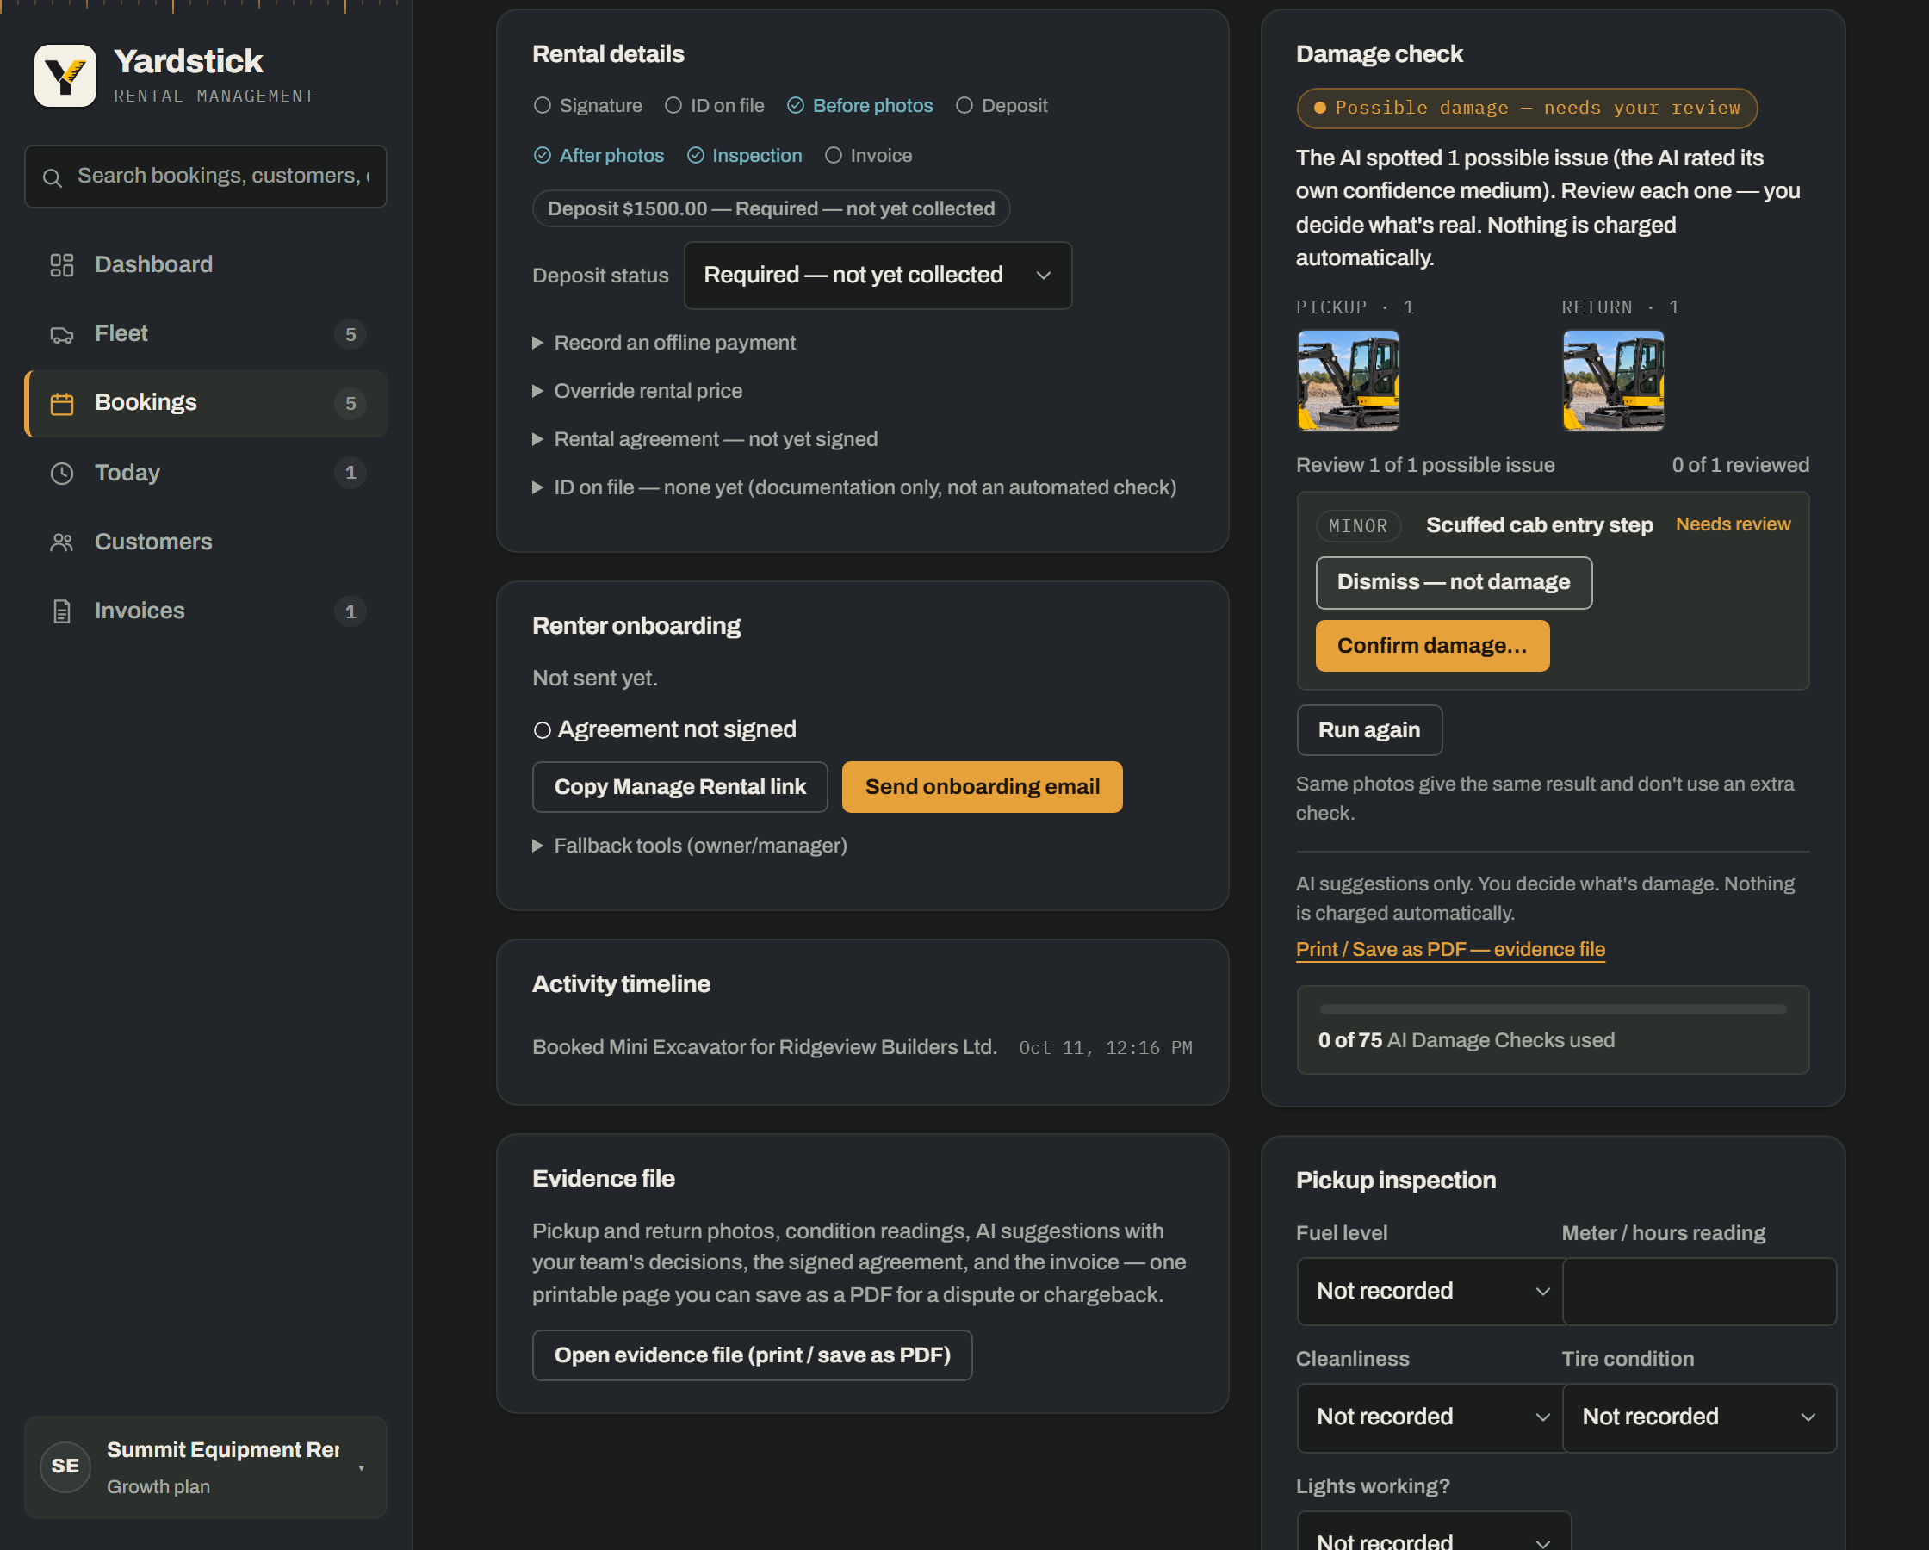Select the Invoice status circle

pos(833,156)
